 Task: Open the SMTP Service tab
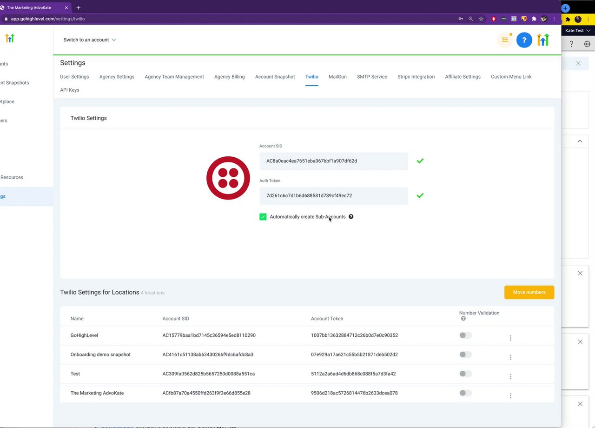pyautogui.click(x=372, y=77)
